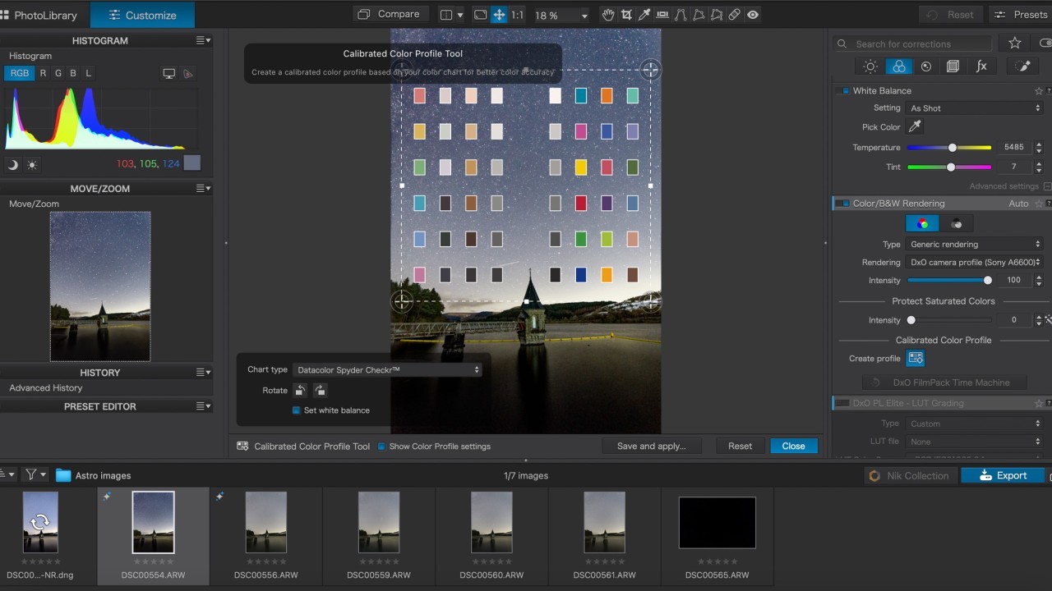
Task: Toggle active corrections switch beside star
Action: (1045, 44)
